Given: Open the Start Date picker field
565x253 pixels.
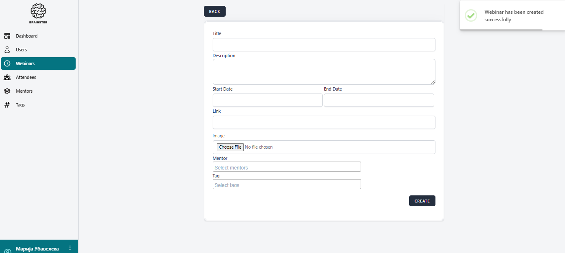Looking at the screenshot, I should (267, 100).
